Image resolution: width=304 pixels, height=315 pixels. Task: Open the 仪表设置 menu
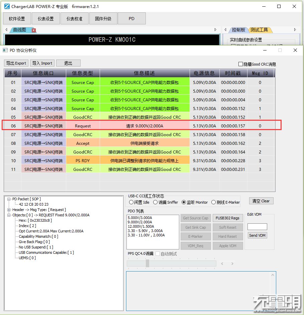point(46,18)
